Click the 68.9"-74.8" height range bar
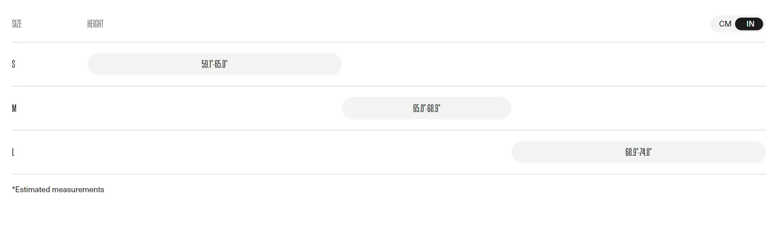The height and width of the screenshot is (228, 780). tap(638, 152)
